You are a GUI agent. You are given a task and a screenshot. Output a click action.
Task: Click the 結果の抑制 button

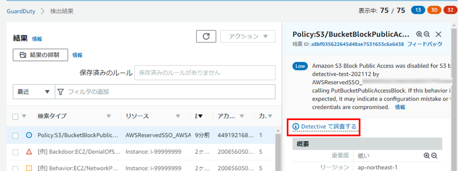(40, 55)
